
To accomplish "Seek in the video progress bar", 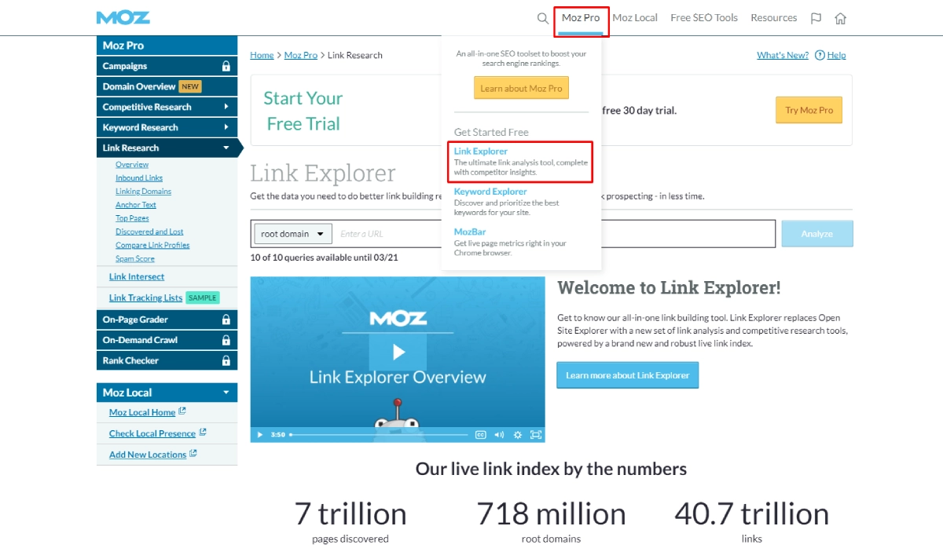I will [x=379, y=434].
